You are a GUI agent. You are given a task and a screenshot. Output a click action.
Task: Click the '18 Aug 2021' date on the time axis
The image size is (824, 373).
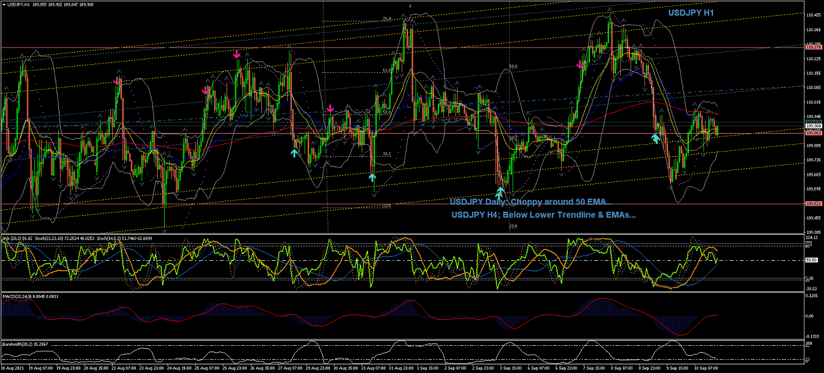coord(12,367)
